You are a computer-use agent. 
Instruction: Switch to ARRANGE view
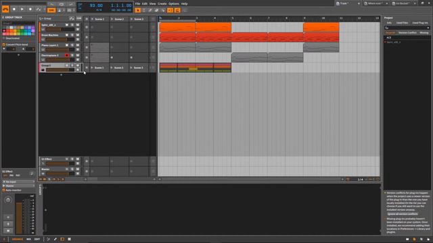click(x=18, y=239)
